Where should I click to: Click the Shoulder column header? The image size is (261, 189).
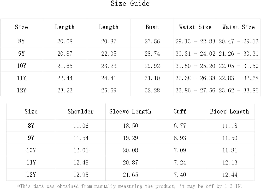pyautogui.click(x=81, y=111)
